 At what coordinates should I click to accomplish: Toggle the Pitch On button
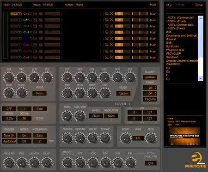(x=150, y=99)
